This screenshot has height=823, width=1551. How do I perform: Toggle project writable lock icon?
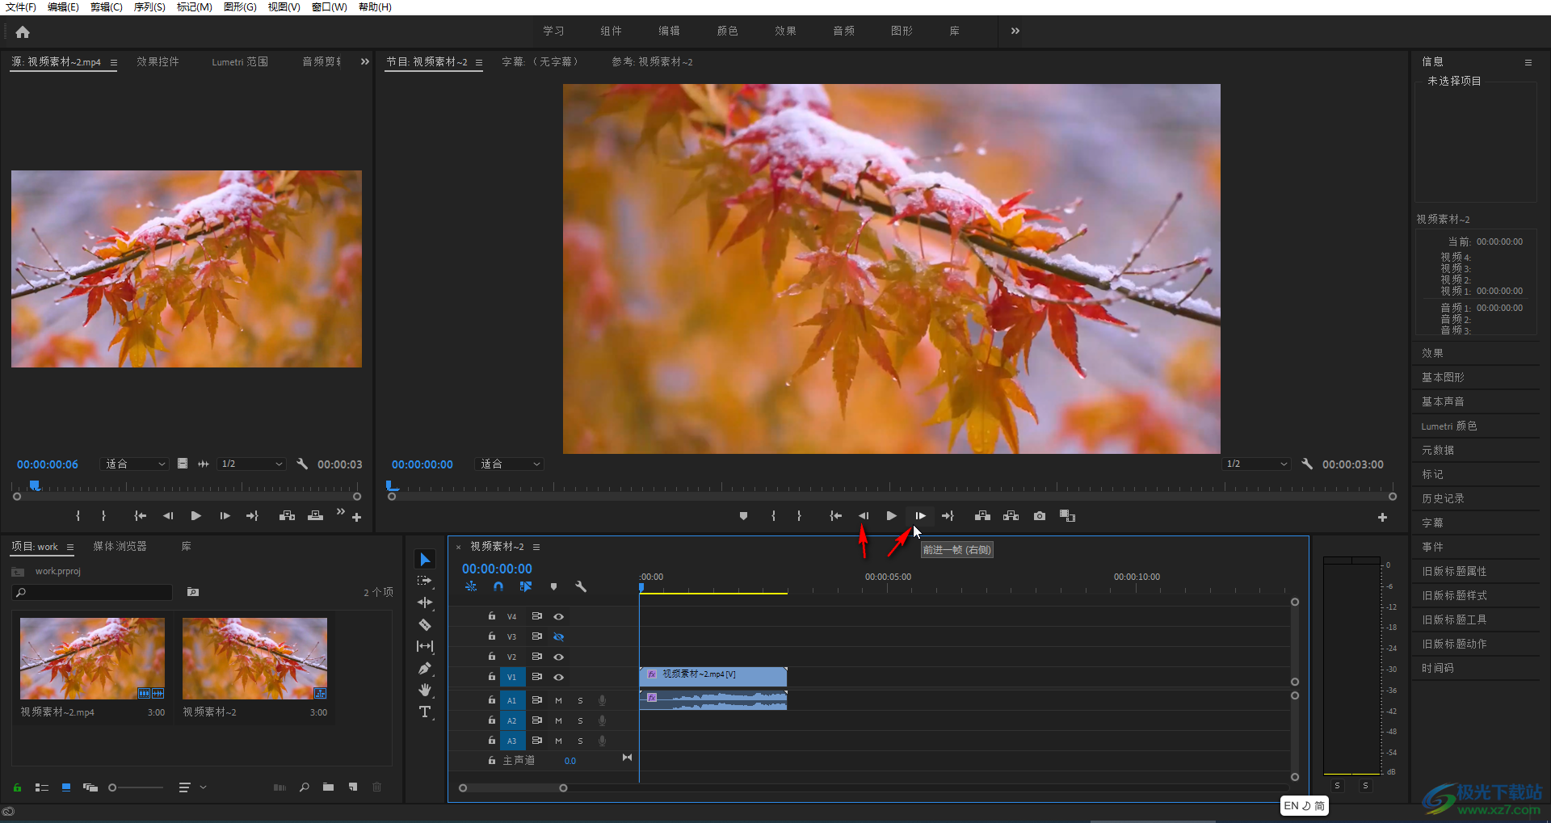click(17, 787)
